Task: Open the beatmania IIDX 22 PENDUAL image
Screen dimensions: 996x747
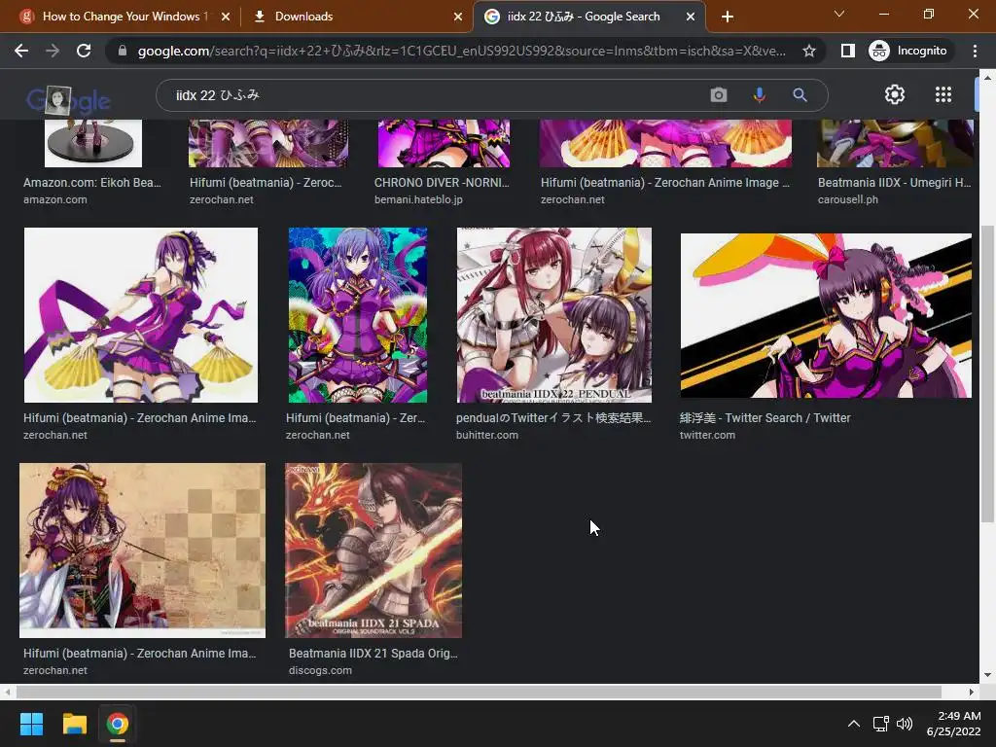Action: 553,315
